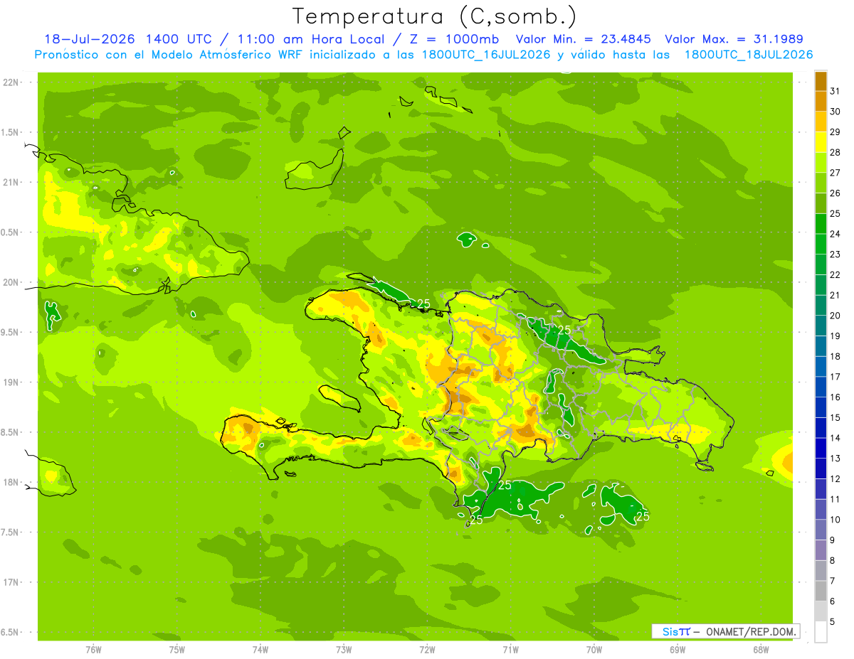Click the latitude axis label 17N
Image resolution: width=854 pixels, height=659 pixels.
[x=12, y=582]
